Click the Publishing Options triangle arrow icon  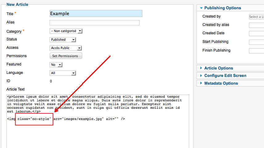coord(201,8)
